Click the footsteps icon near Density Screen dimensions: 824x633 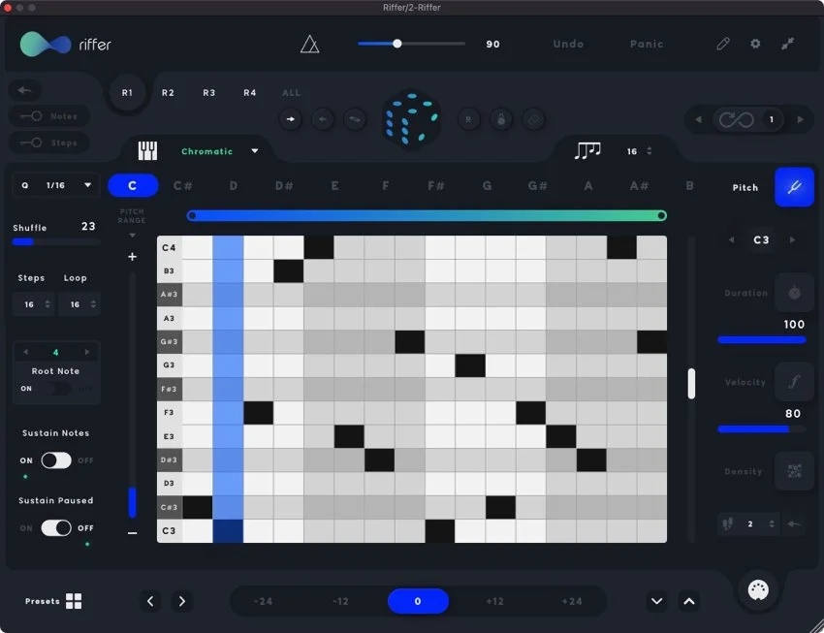pyautogui.click(x=728, y=523)
